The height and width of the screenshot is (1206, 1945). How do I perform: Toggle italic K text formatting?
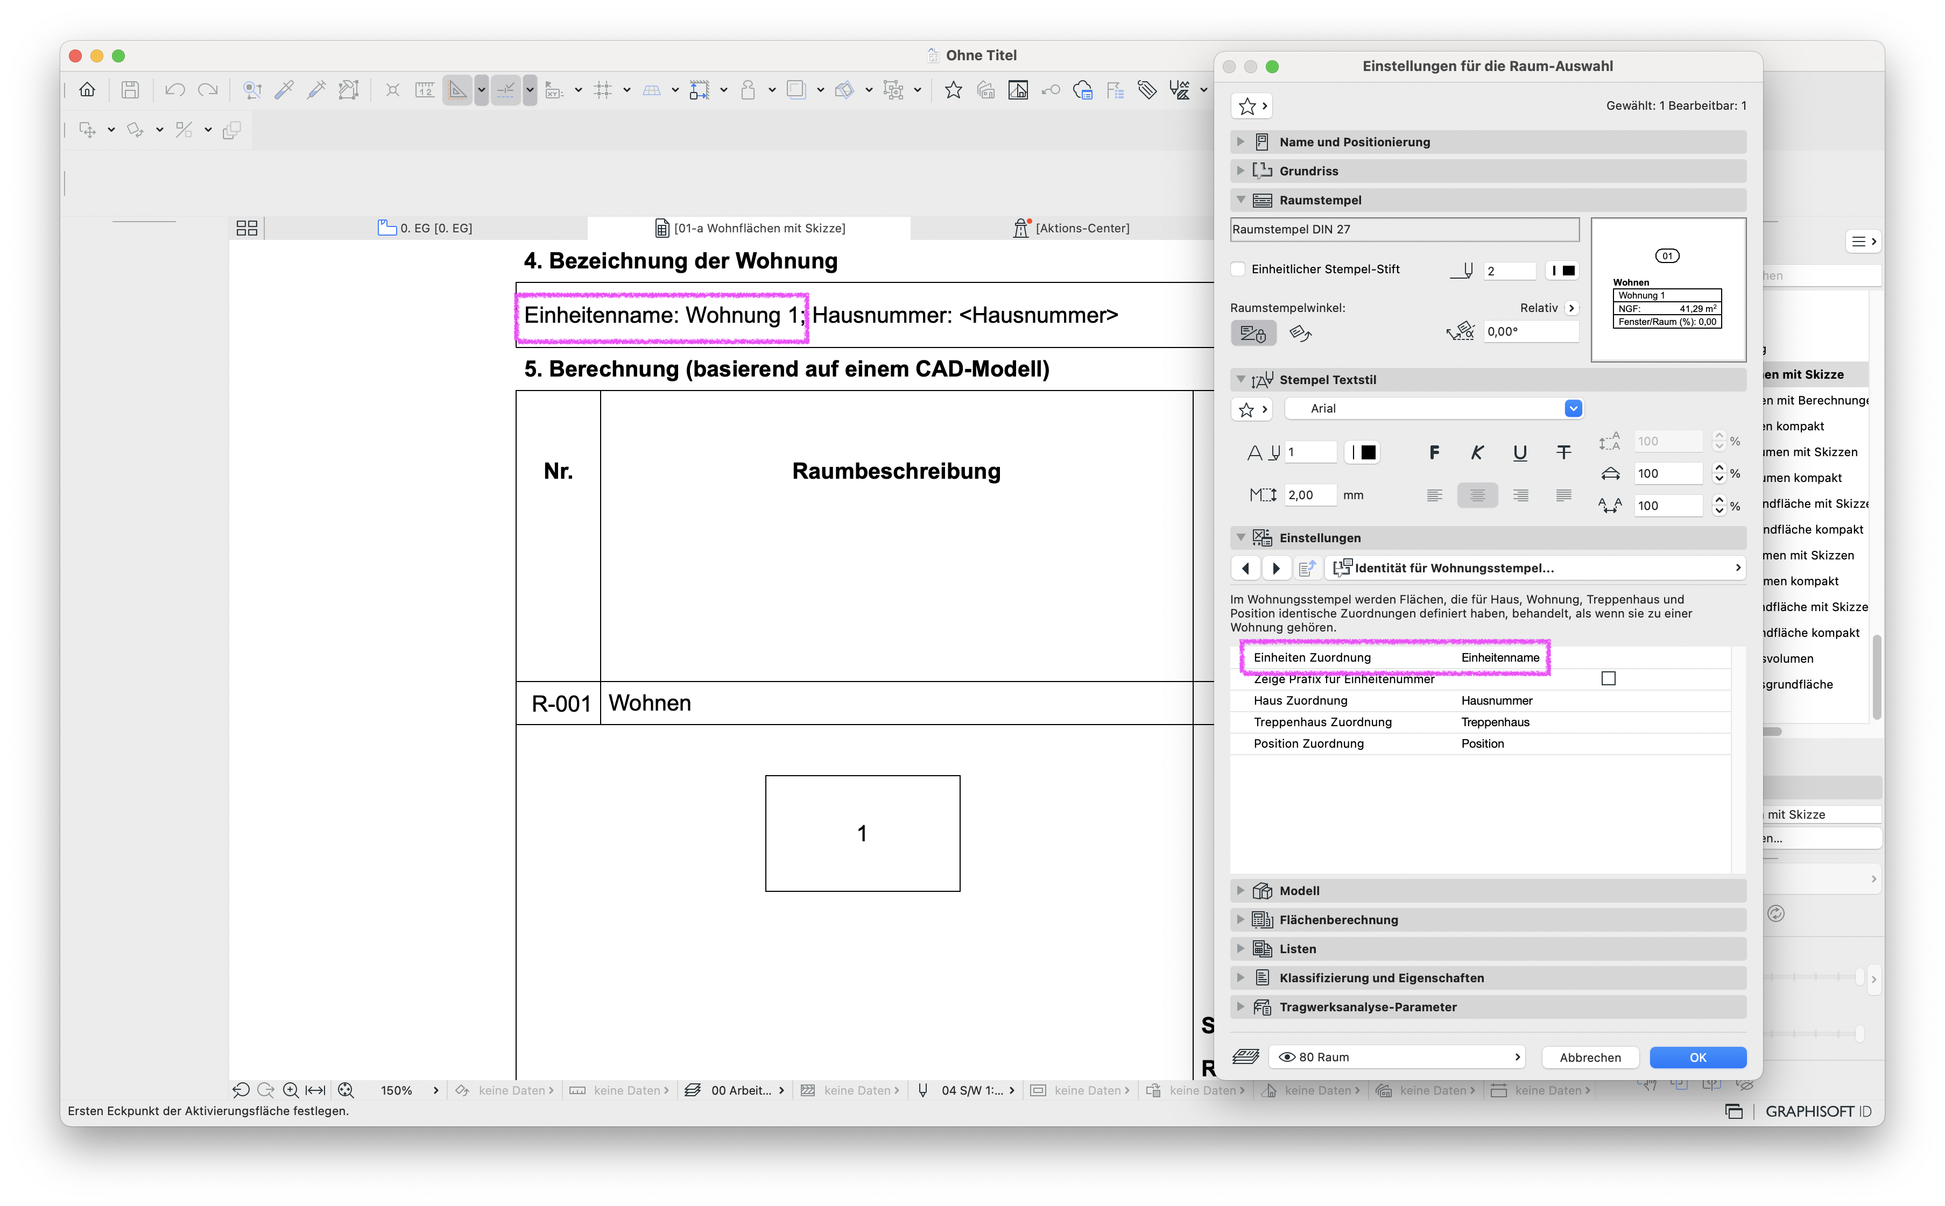pos(1477,452)
